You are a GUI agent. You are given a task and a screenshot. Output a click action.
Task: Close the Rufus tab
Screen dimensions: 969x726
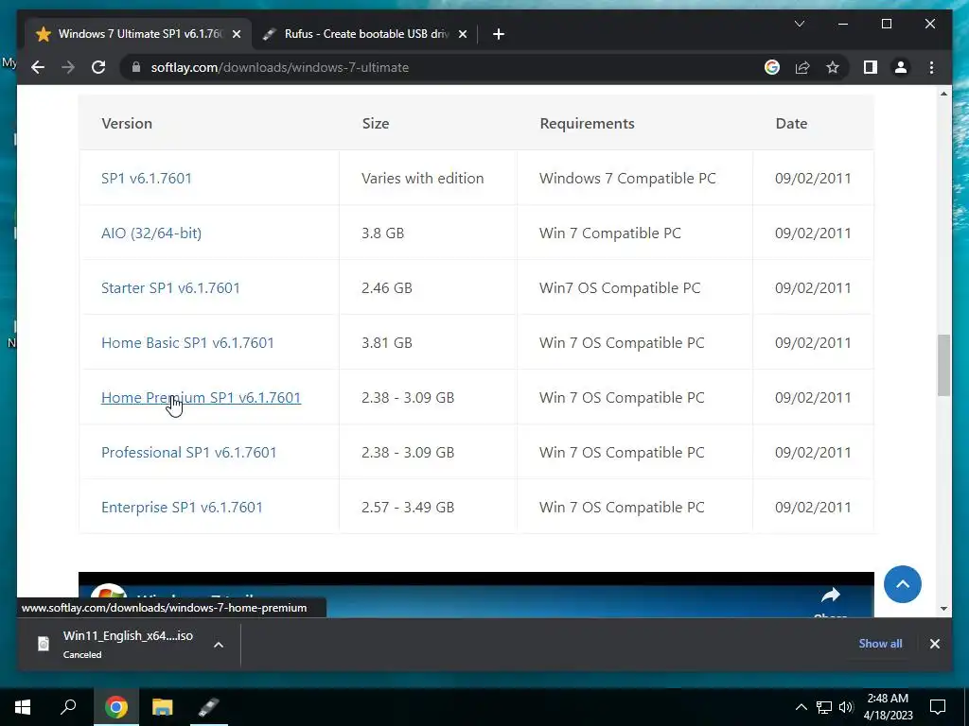462,34
